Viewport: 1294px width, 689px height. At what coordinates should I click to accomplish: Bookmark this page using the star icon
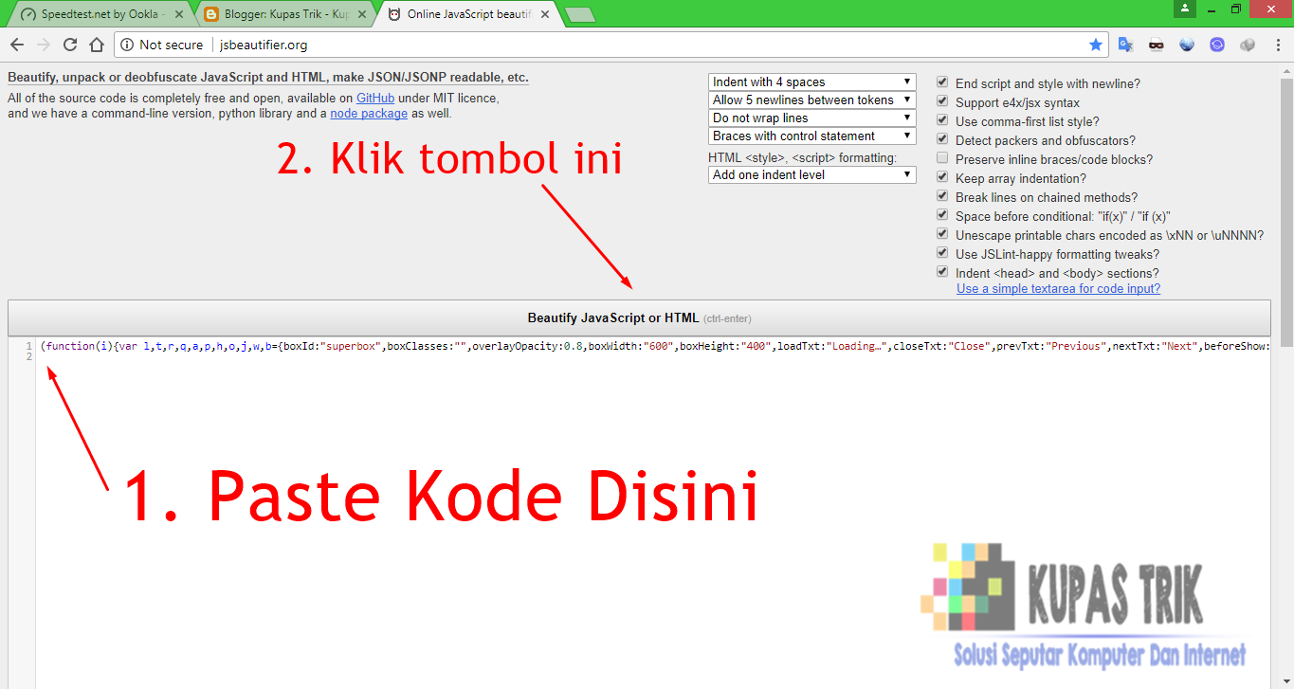click(1095, 44)
